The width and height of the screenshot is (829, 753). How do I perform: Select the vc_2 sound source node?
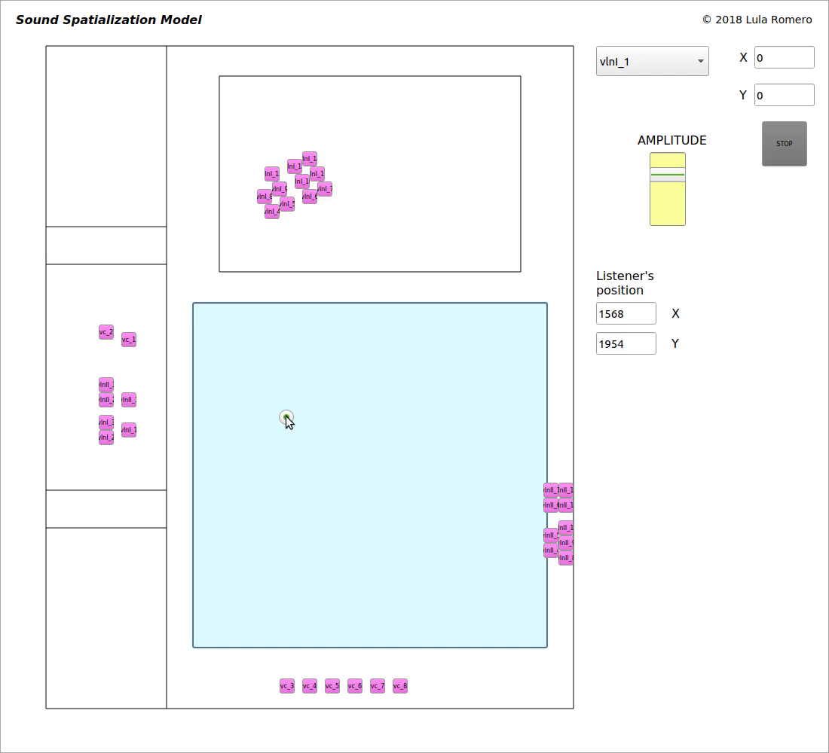[106, 332]
